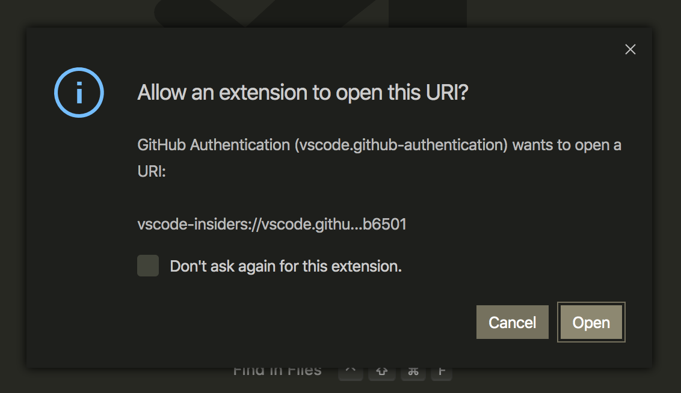
Task: Select the vscode-insiders URI text
Action: (x=271, y=224)
